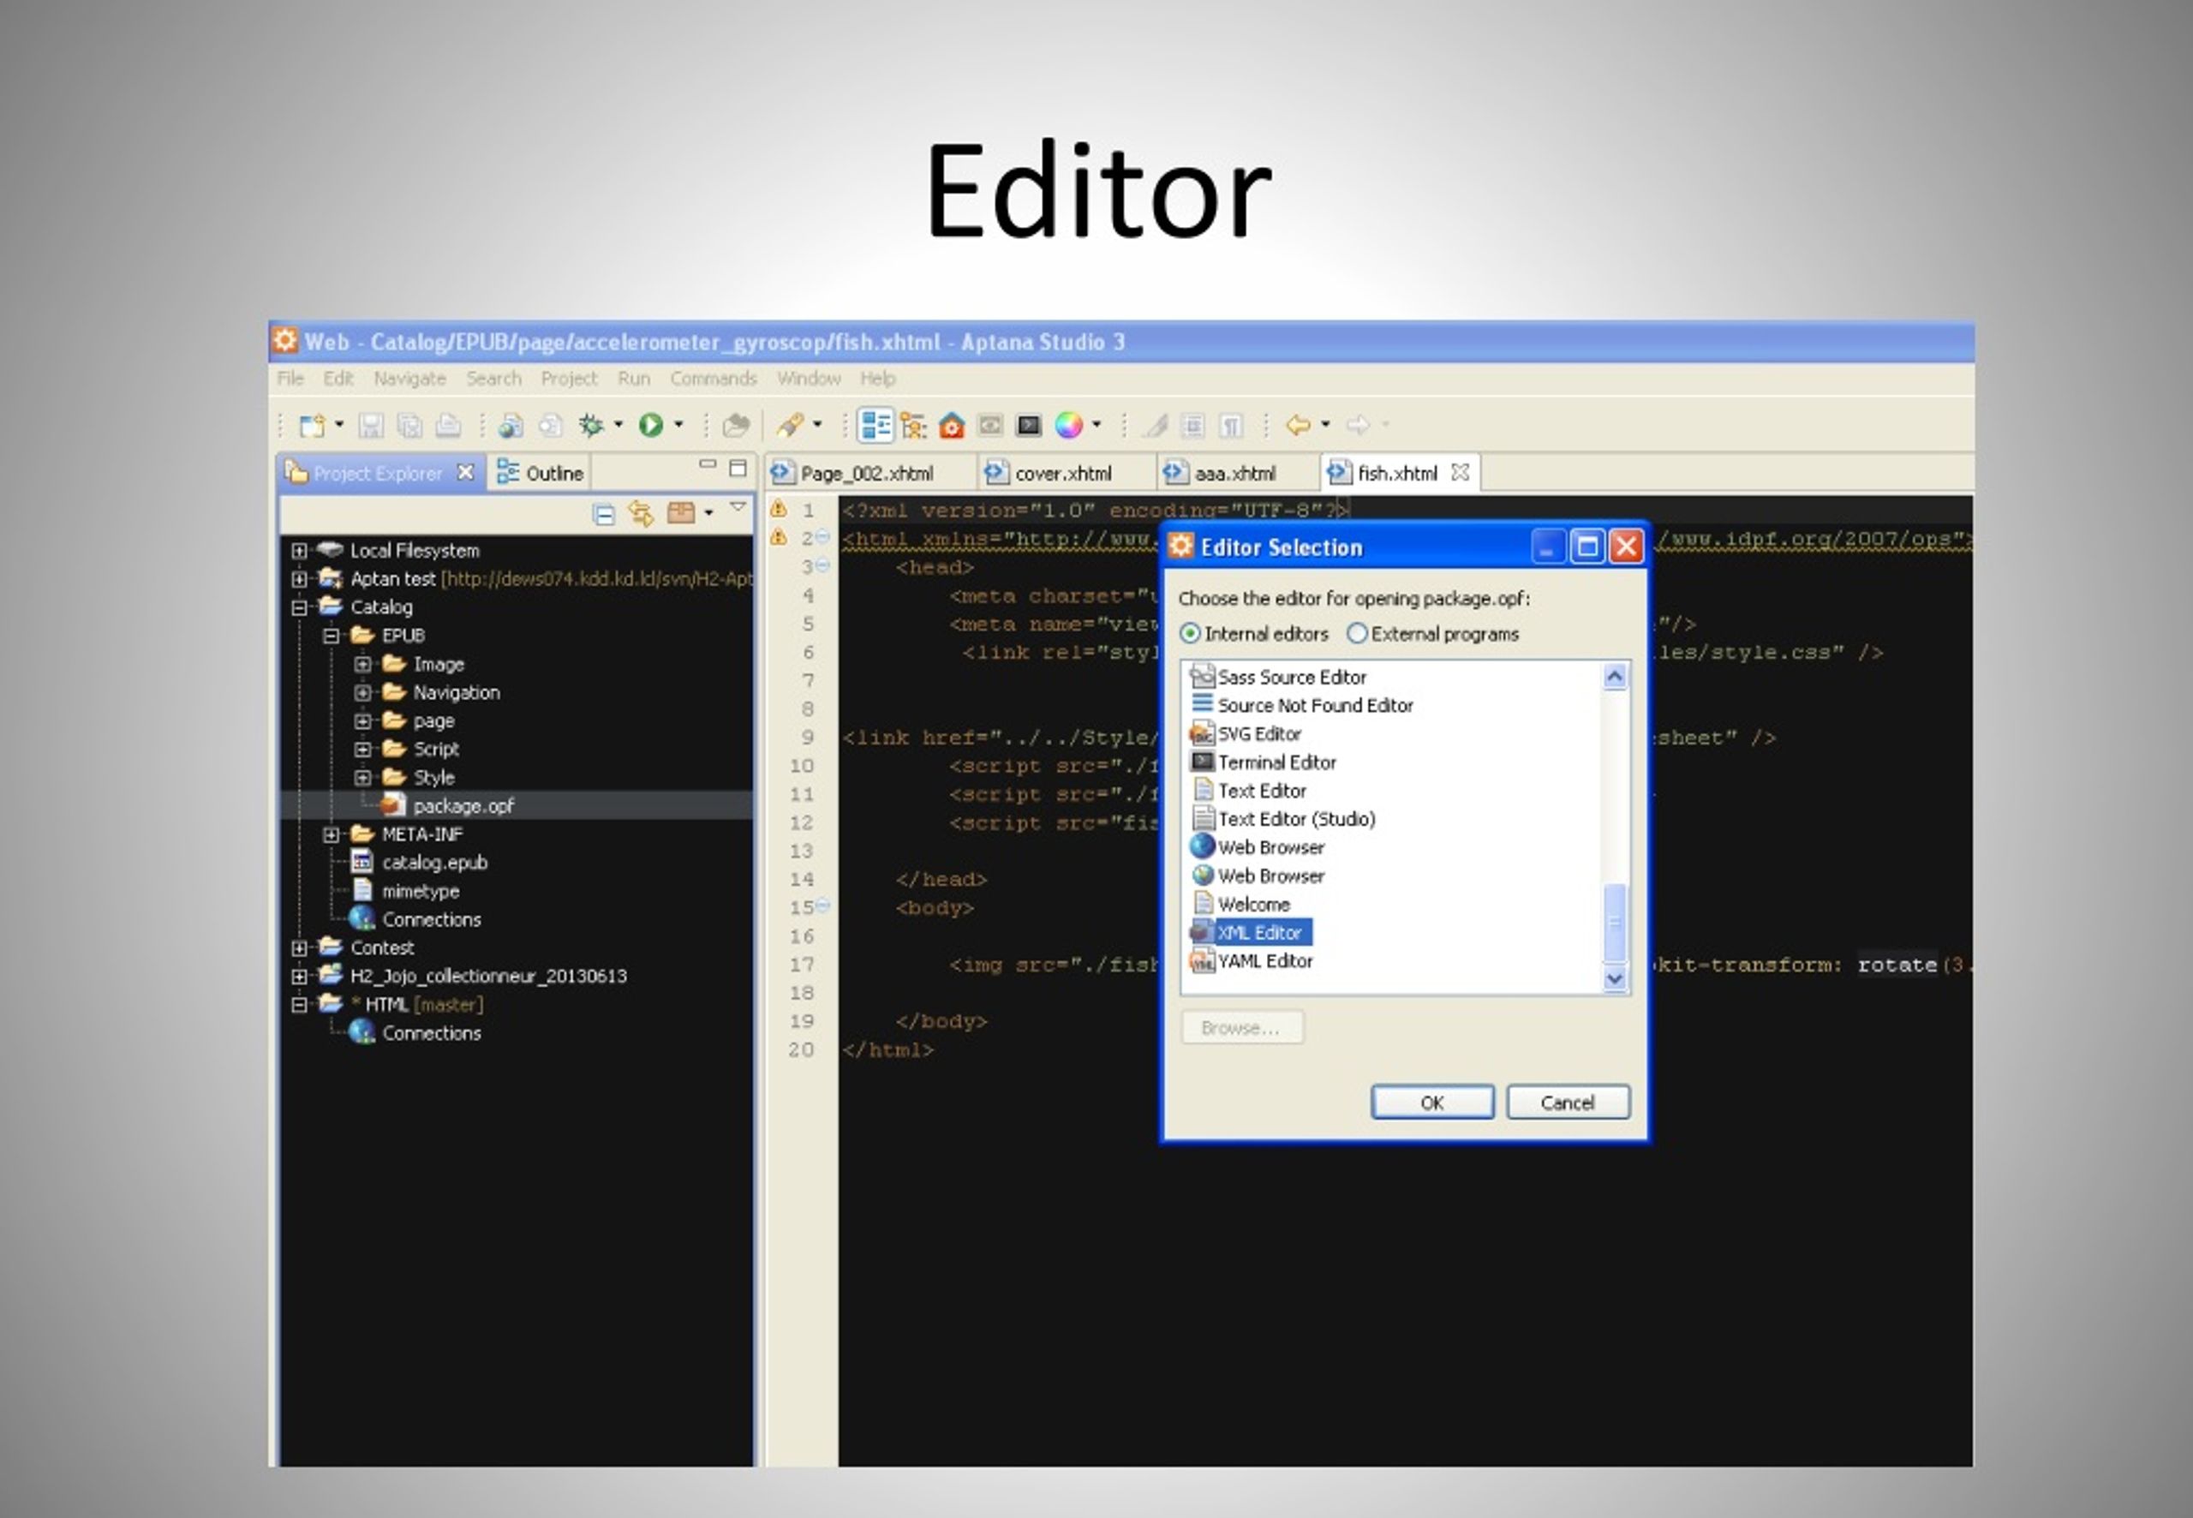Click the Save disk icon
This screenshot has width=2193, height=1518.
(x=371, y=425)
